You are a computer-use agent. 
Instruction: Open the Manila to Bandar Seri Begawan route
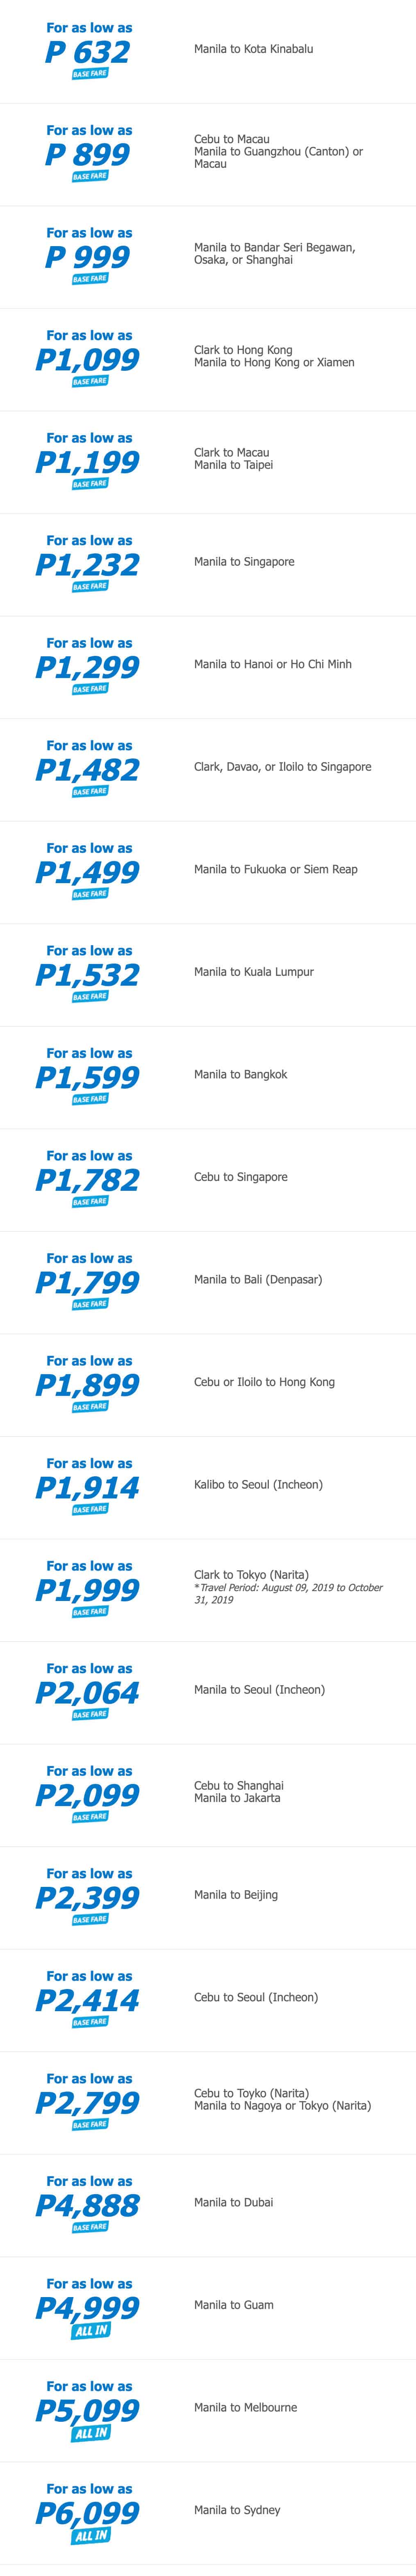(x=274, y=247)
